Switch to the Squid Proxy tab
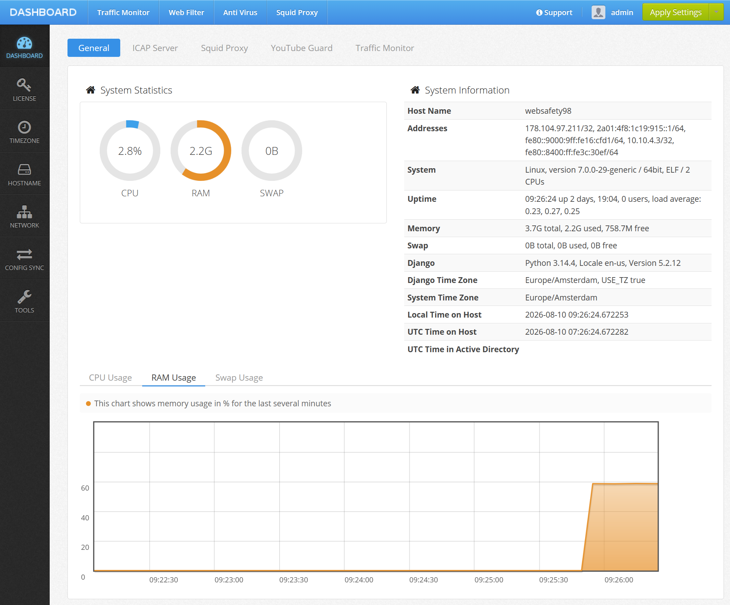This screenshot has width=730, height=605. tap(224, 48)
